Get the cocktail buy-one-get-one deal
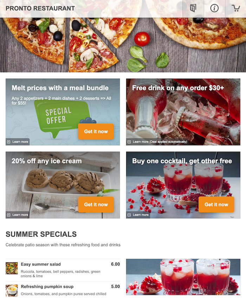Screen dimensions: 246x298 tap(216, 205)
